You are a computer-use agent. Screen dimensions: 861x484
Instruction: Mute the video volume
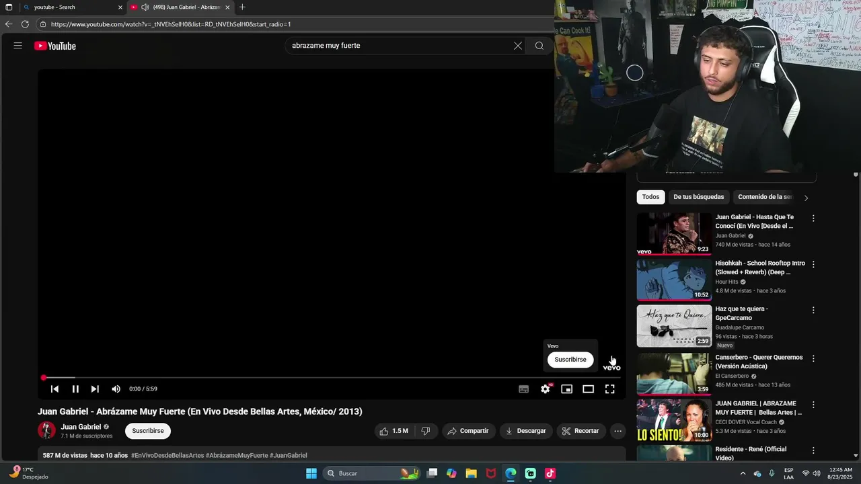(116, 389)
